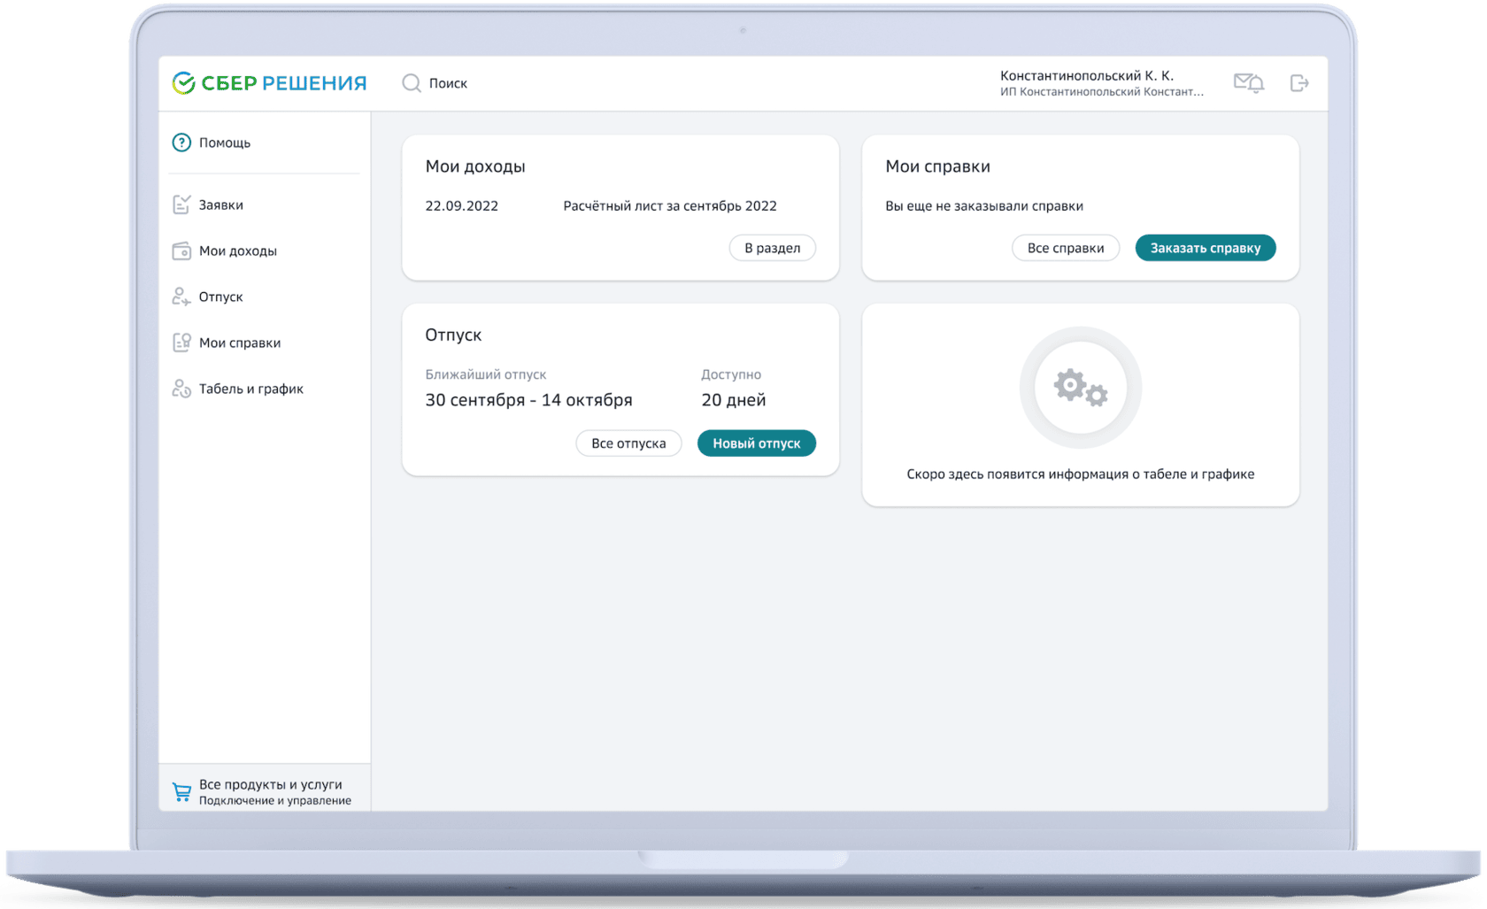The image size is (1487, 909).
Task: Click the Помощь question mark icon
Action: pos(181,143)
